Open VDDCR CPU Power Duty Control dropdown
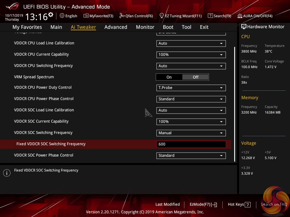290x217 pixels. (x=191, y=88)
